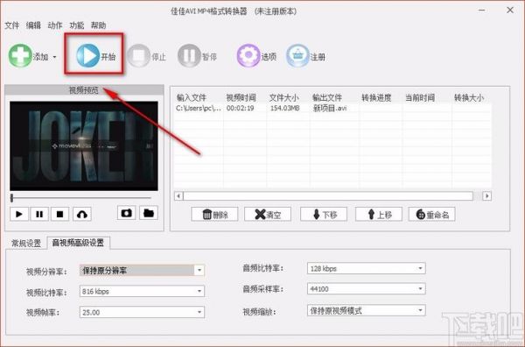Play the preview video
Screen dimensions: 525x347
click(x=19, y=214)
